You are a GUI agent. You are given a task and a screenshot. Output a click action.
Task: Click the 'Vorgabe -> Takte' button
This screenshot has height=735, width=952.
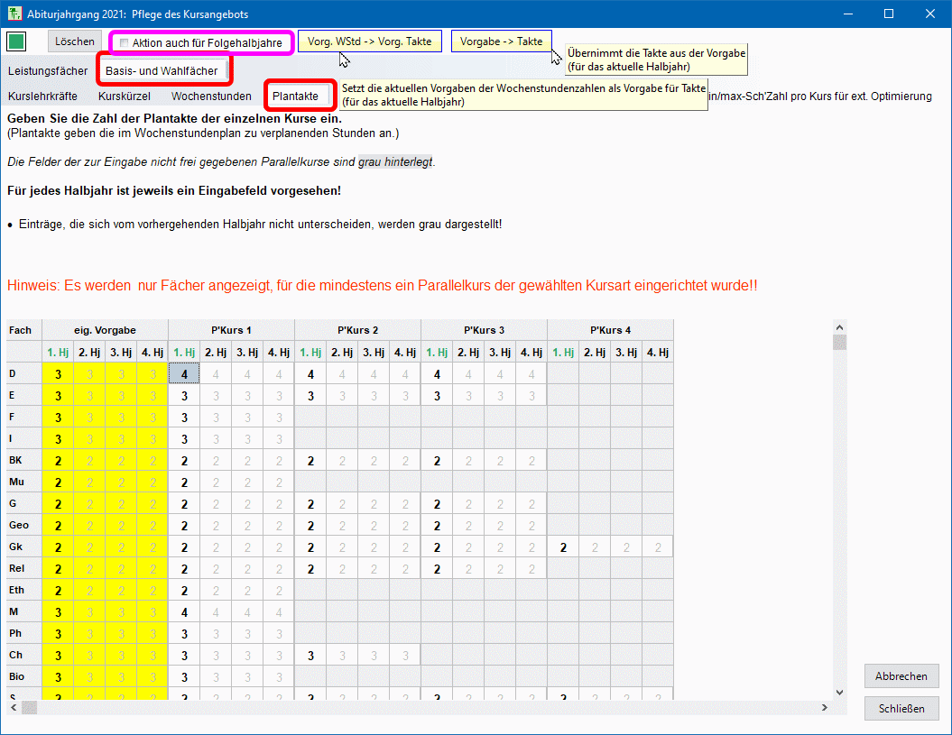tap(501, 41)
